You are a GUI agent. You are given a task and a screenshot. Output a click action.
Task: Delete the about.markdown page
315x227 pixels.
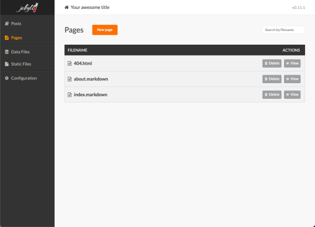click(272, 79)
